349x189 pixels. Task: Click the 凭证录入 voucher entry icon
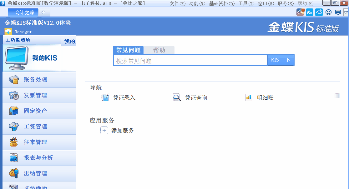105,97
